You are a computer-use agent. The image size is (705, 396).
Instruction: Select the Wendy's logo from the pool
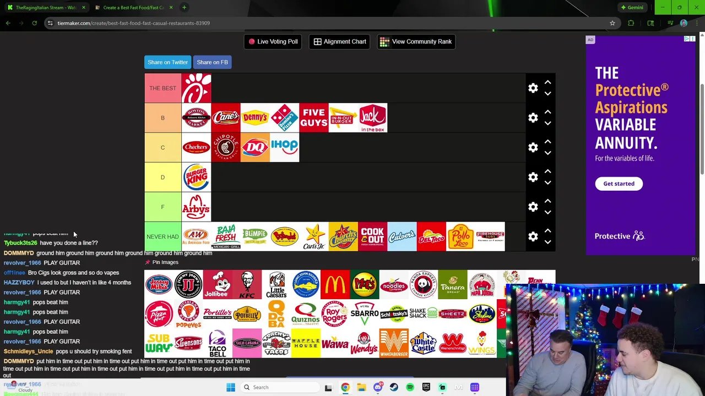(365, 344)
